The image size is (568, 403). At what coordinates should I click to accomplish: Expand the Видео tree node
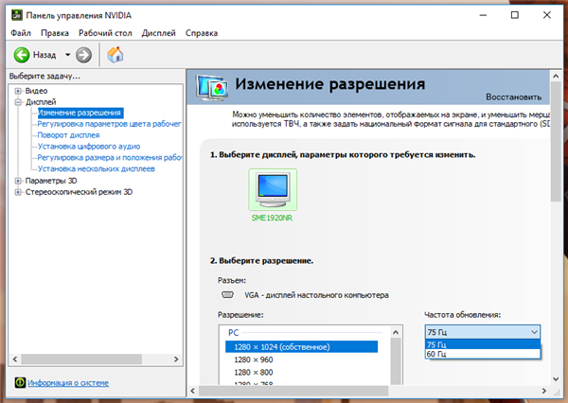pos(18,91)
